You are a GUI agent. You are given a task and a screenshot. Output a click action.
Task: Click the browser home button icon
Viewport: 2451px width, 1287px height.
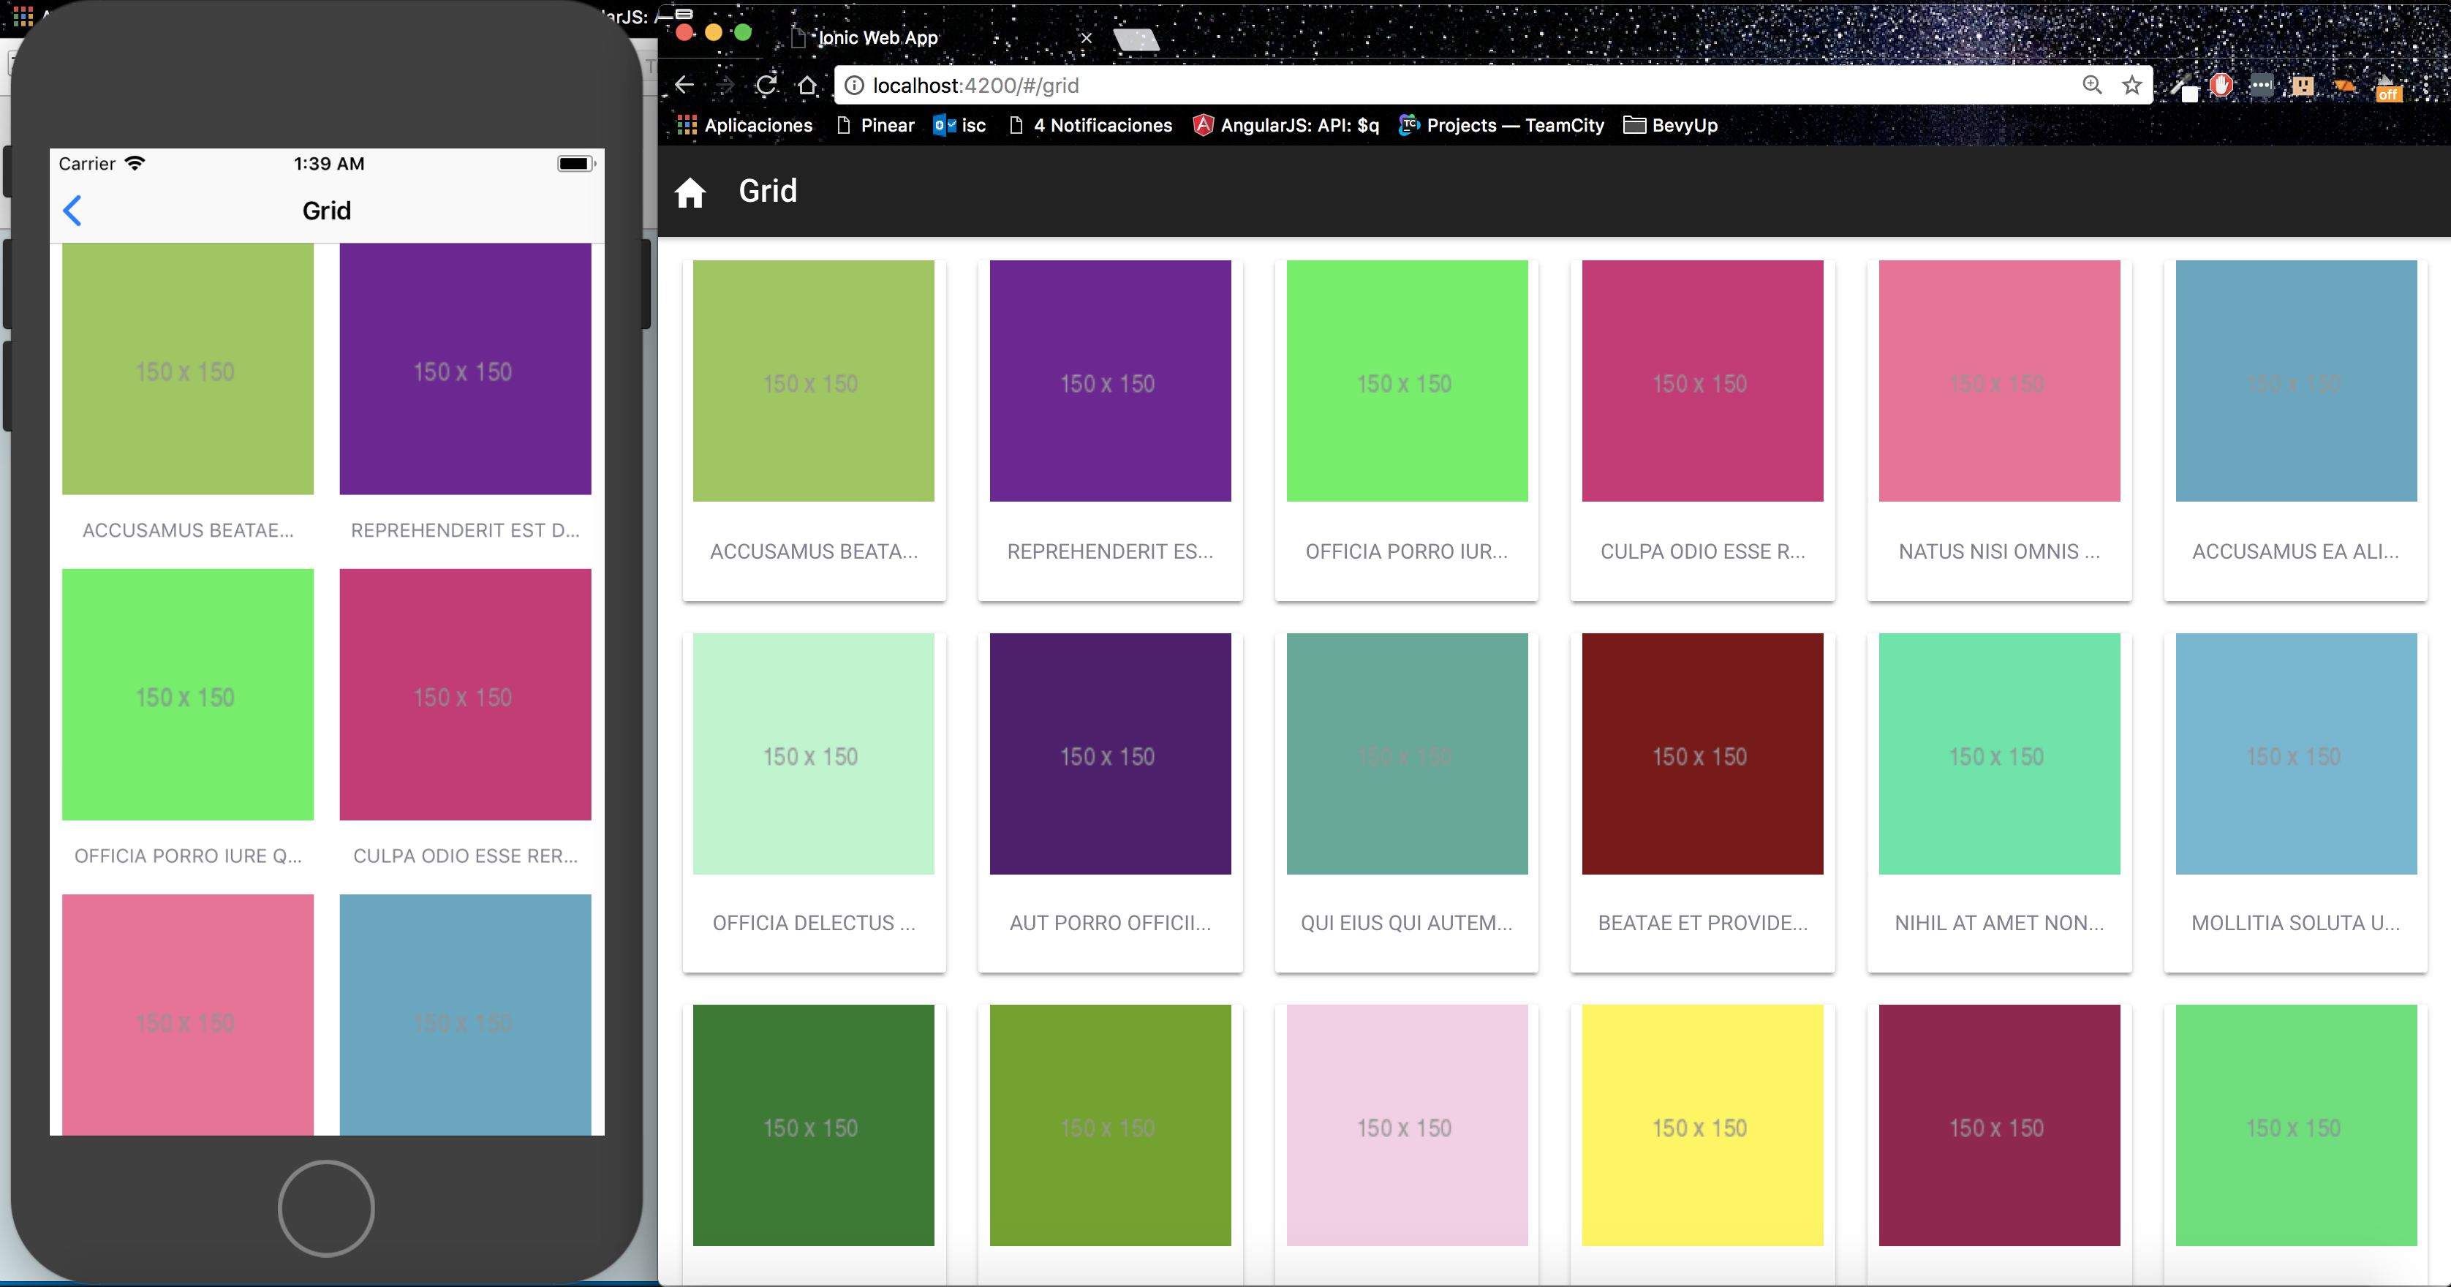coord(807,86)
